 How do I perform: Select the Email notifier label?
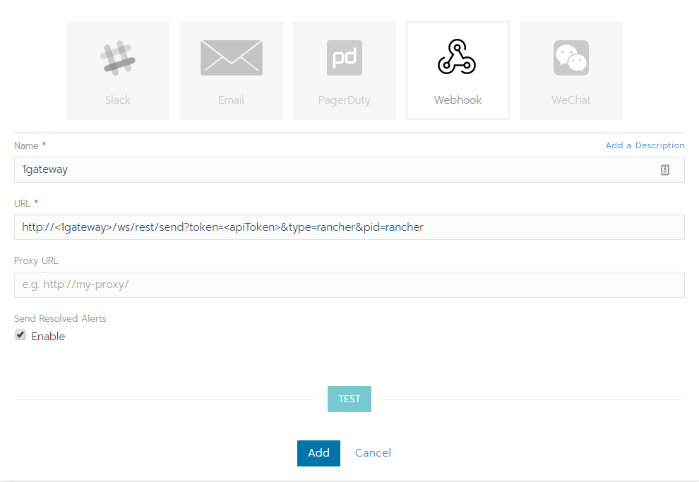[231, 100]
